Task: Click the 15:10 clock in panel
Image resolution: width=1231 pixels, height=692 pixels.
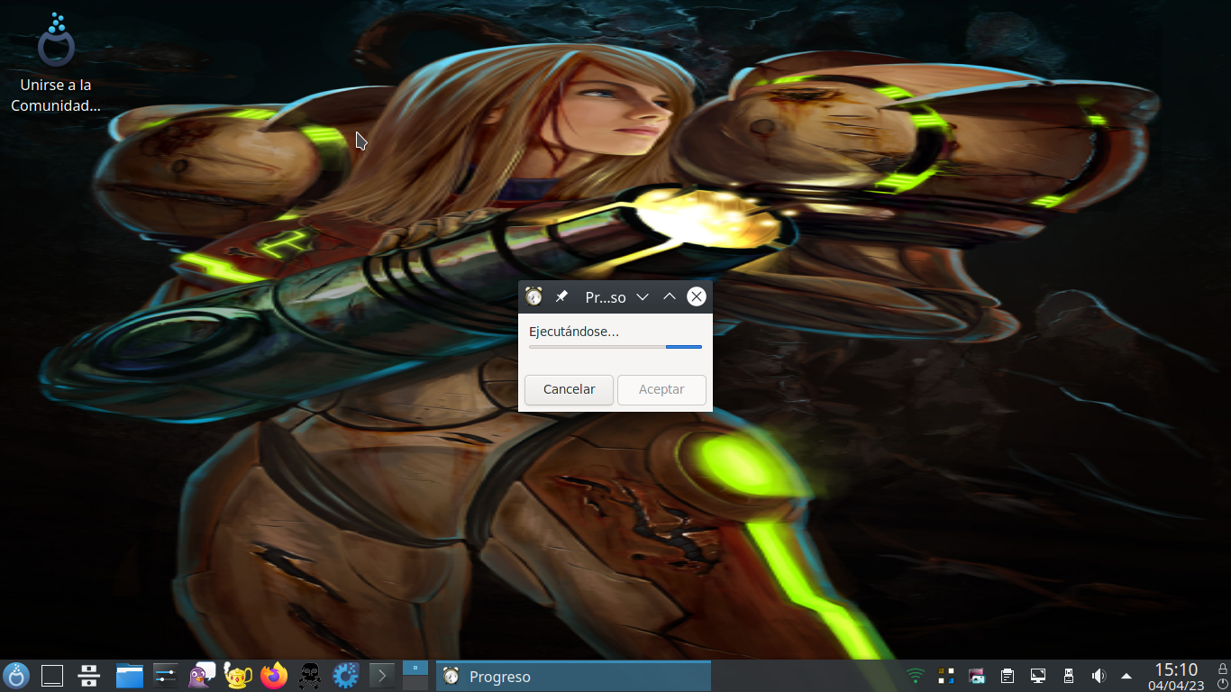Action: click(1176, 669)
